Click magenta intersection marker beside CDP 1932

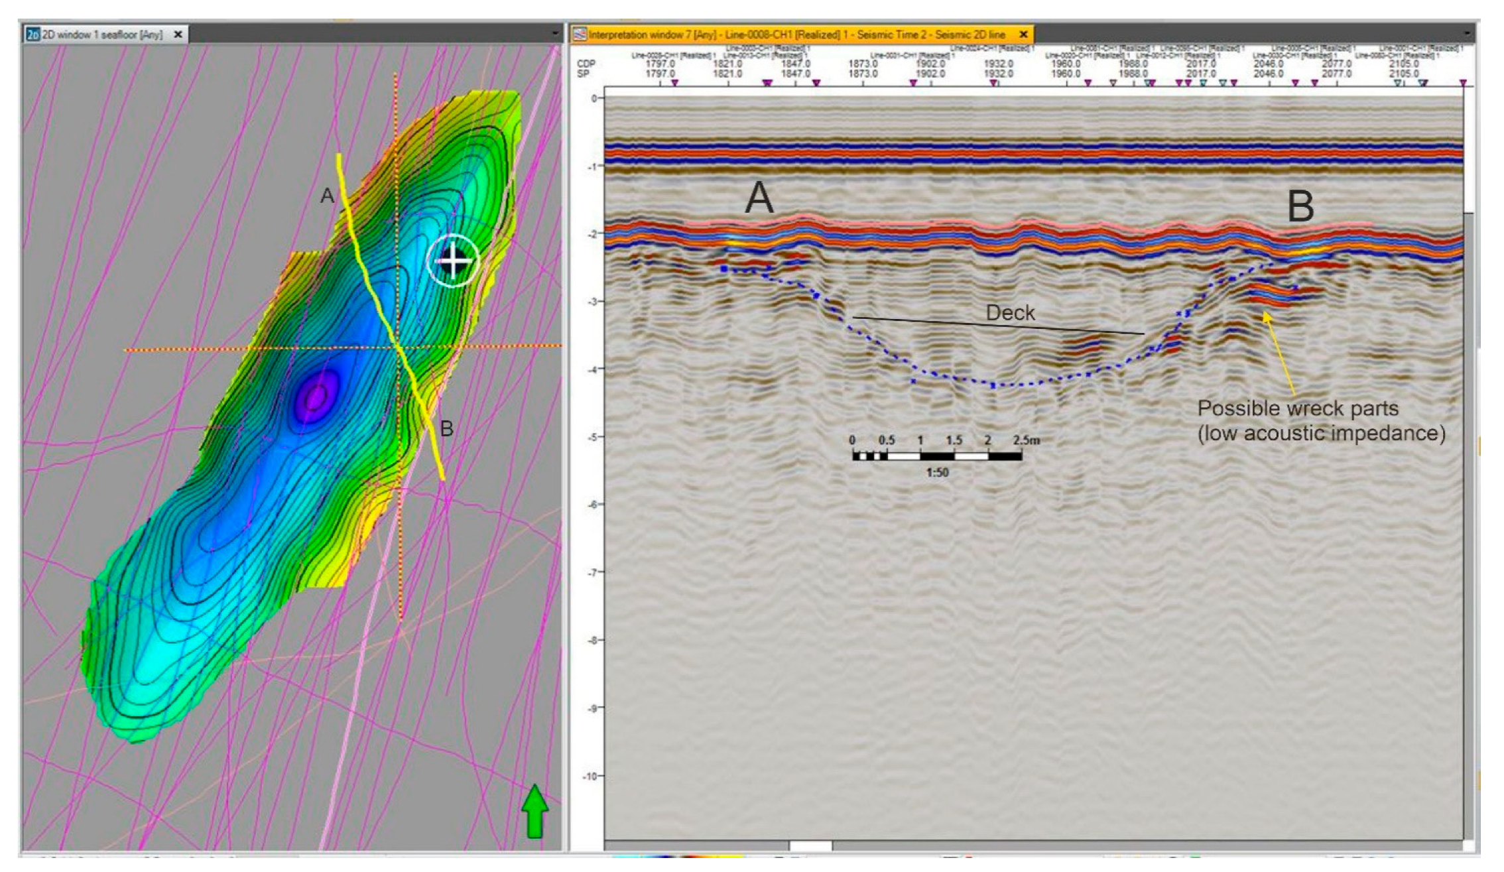coord(993,83)
